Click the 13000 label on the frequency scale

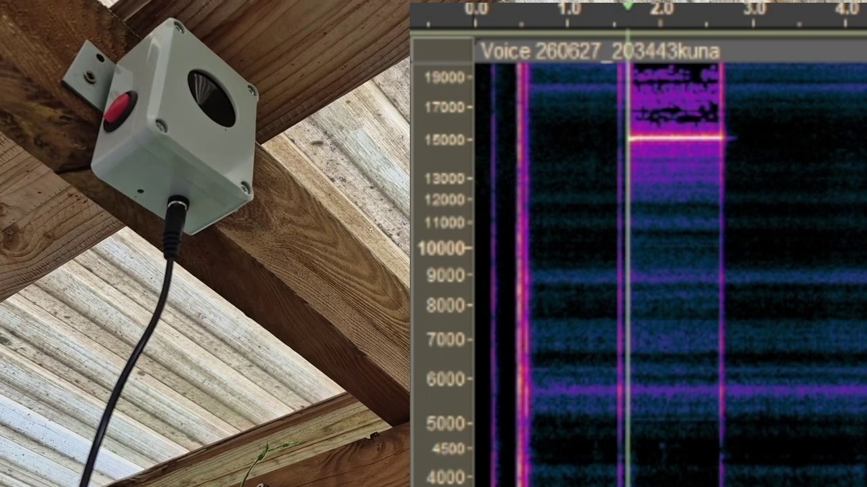point(444,179)
